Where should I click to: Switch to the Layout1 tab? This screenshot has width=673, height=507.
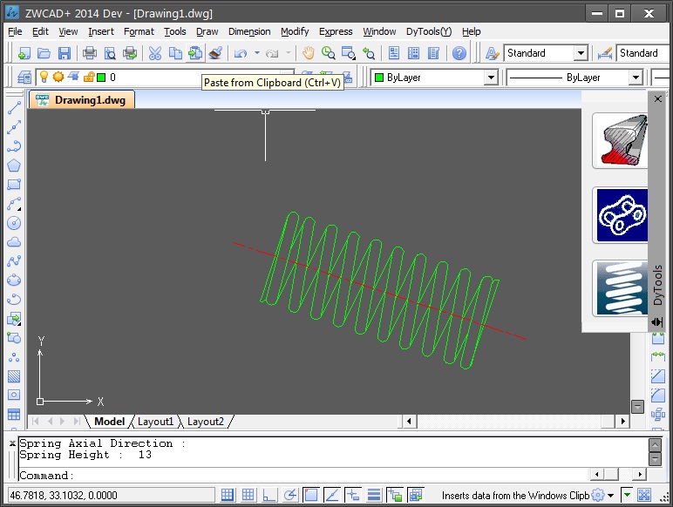point(156,422)
